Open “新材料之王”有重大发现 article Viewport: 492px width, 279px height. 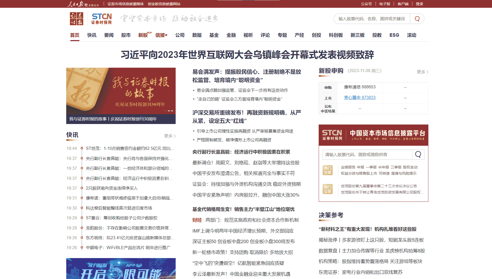pos(368,229)
